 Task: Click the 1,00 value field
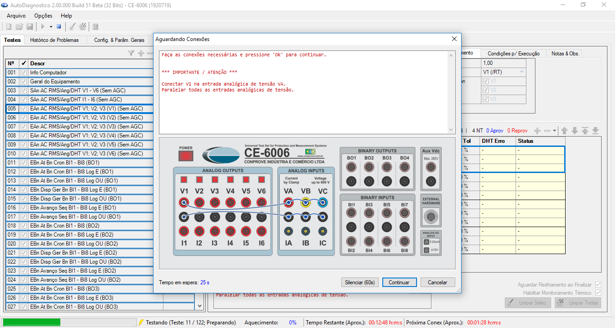click(503, 63)
